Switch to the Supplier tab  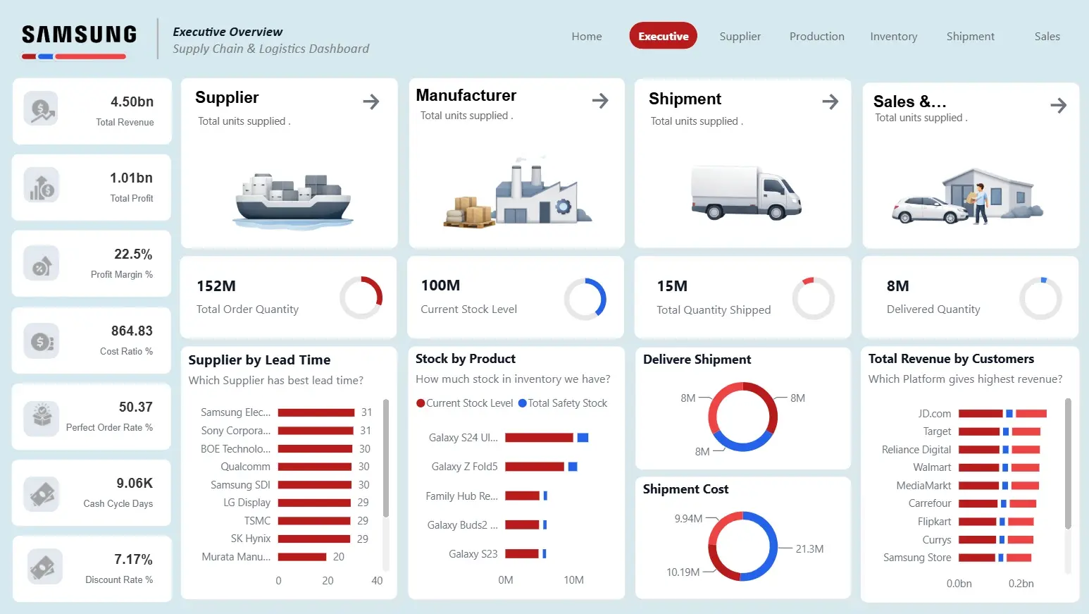(x=740, y=37)
